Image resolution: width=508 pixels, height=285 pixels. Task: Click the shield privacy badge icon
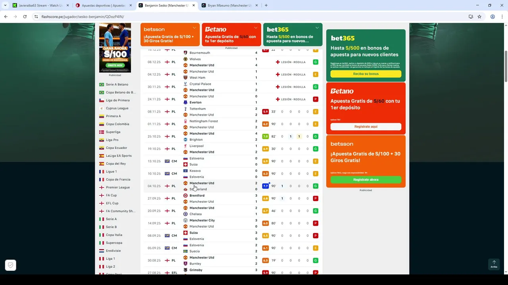pos(11,265)
